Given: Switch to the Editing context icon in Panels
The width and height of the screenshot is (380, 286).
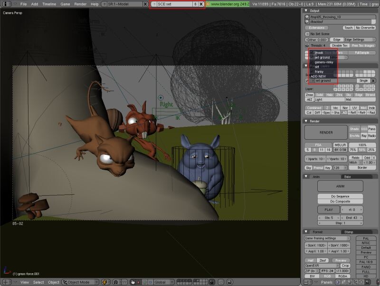Looking at the screenshot, I should 361,282.
